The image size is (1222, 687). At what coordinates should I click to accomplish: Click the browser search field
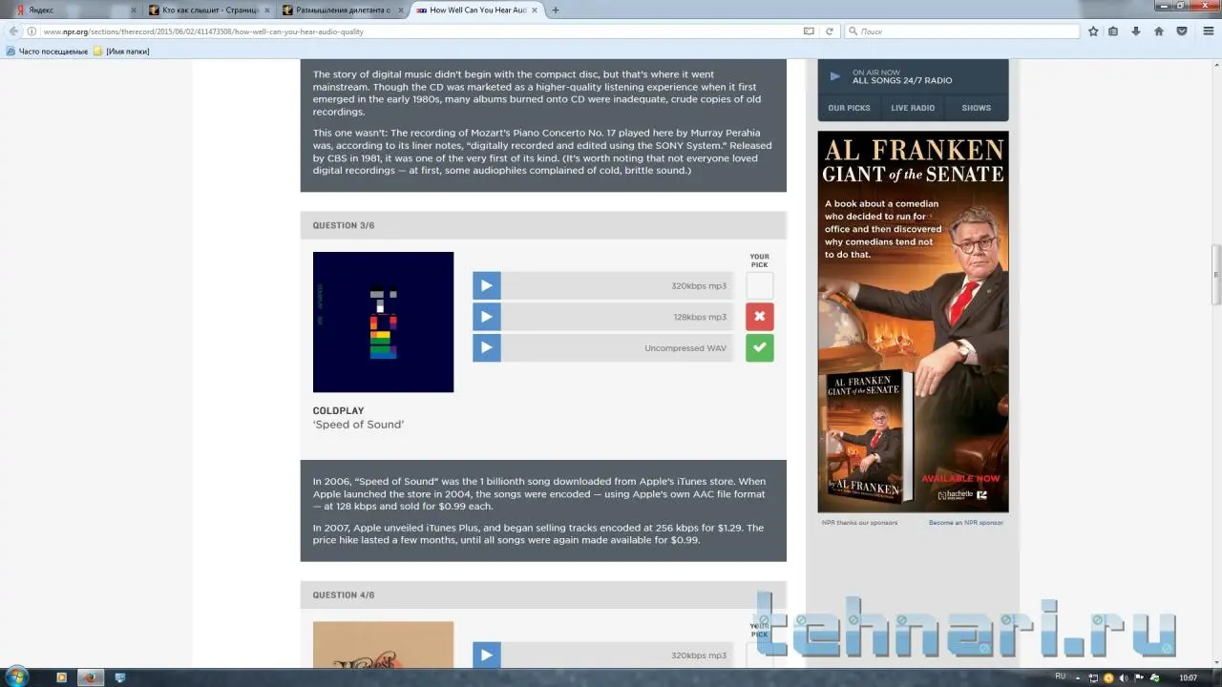point(962,31)
